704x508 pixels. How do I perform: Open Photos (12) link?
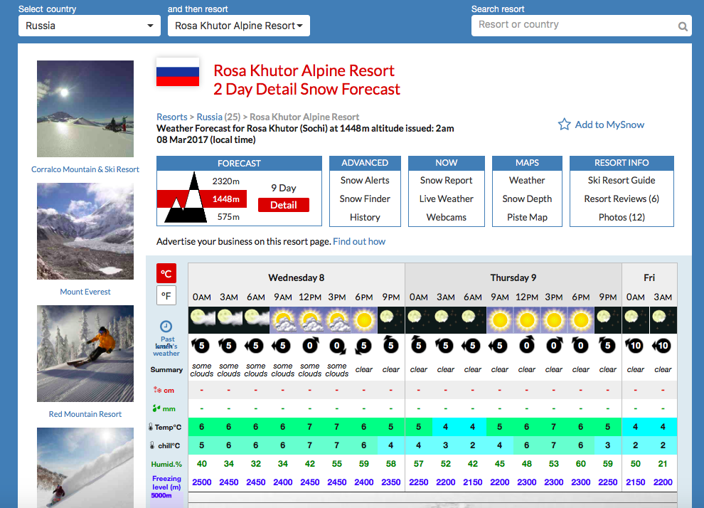622,217
